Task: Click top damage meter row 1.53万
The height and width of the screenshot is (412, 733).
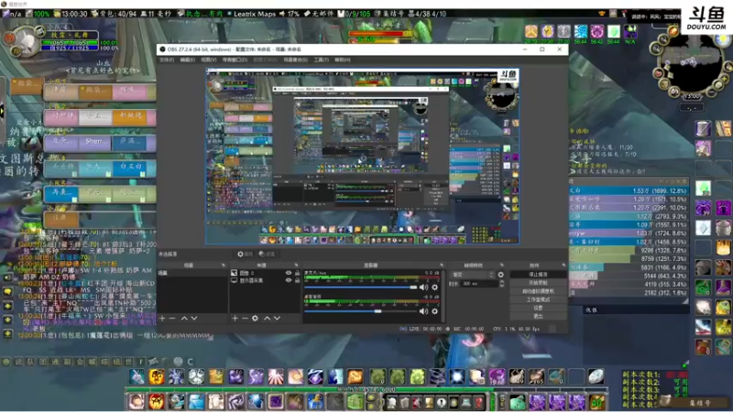Action: (629, 190)
